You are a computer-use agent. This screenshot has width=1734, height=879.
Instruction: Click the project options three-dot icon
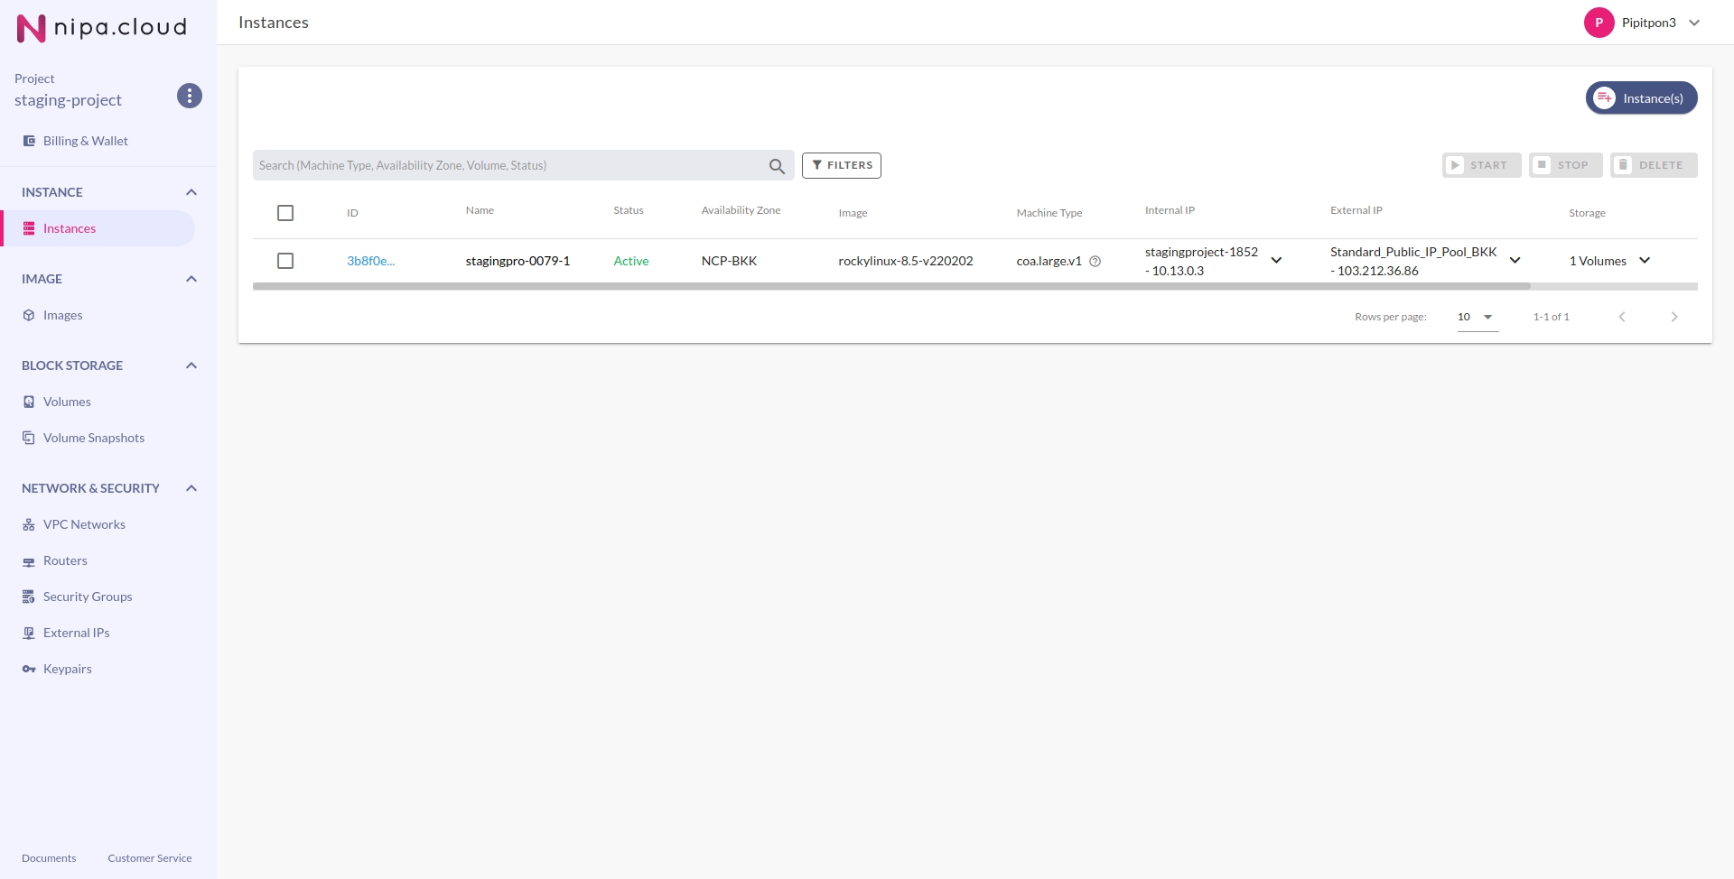pos(189,96)
